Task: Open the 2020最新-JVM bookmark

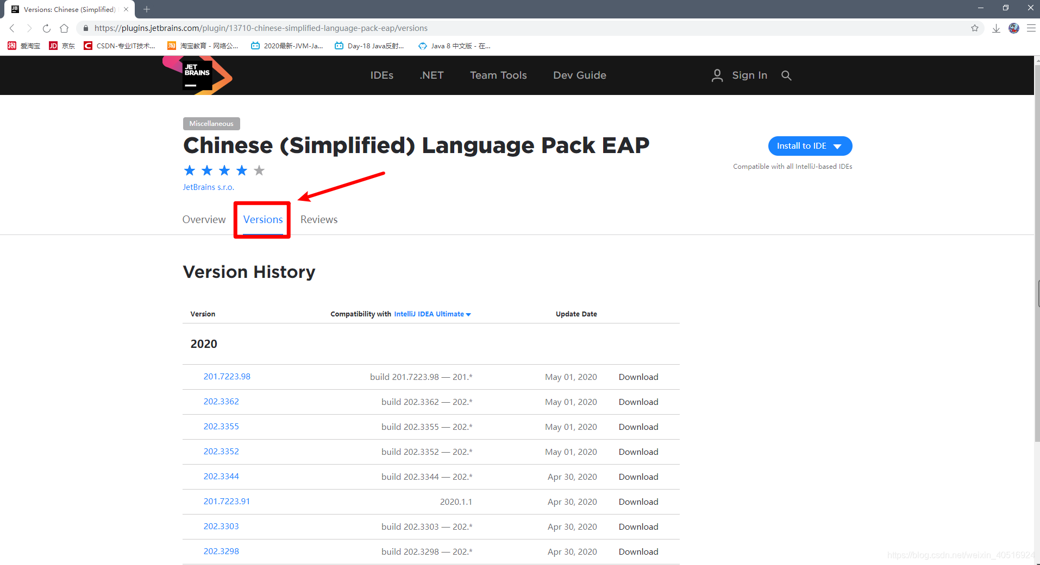Action: tap(287, 46)
